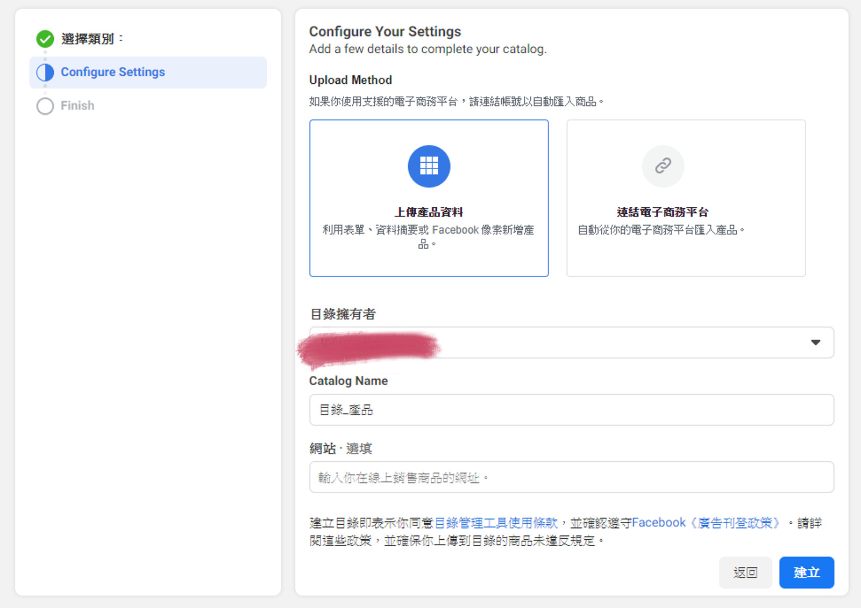861x608 pixels.
Task: Click the 自動從你的電子商務平台匯入產品 description
Action: point(661,230)
